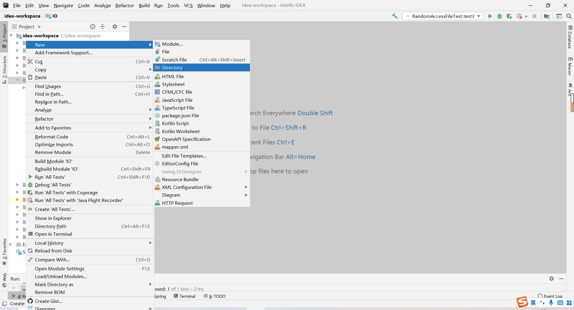Select Reload from Disk
This screenshot has height=310, width=574.
pyautogui.click(x=90, y=251)
